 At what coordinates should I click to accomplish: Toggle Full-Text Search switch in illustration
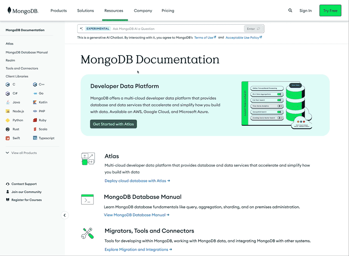pos(280,100)
